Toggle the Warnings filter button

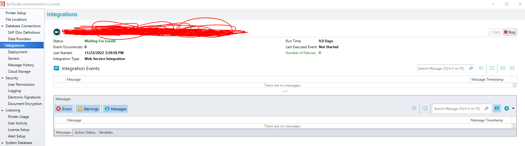(88, 109)
